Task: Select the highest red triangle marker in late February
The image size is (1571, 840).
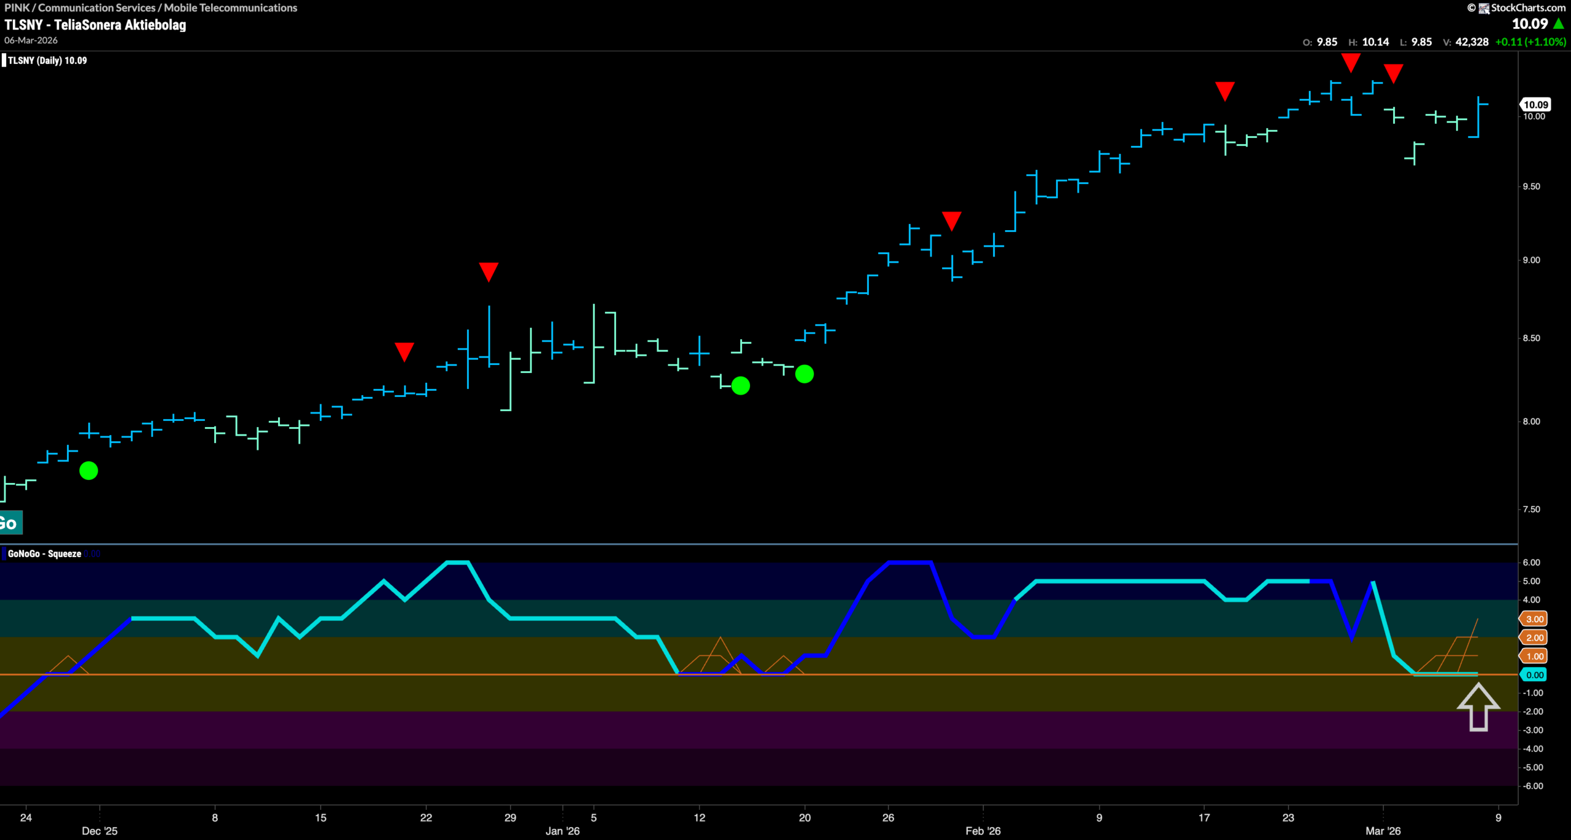Action: click(1351, 63)
